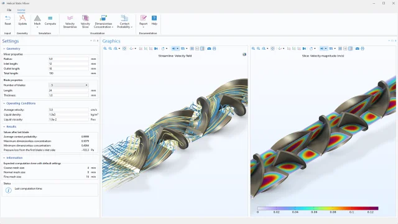Collapse the Information section
This screenshot has height=224, width=398.
point(4,157)
